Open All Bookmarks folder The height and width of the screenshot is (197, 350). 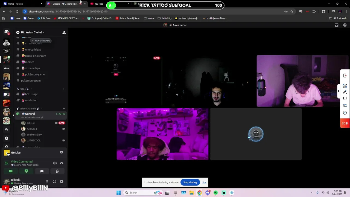tap(338, 18)
